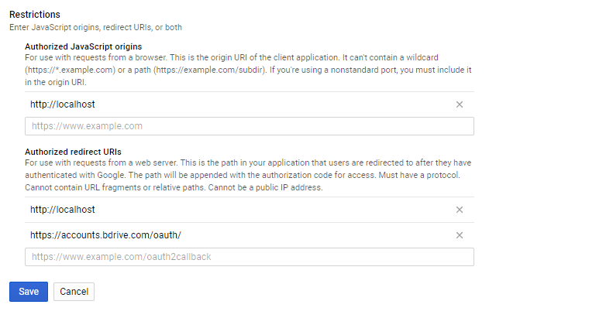Click the 'Enter JavaScript origins, redirect URIs' subtitle
This screenshot has width=613, height=325.
point(95,27)
